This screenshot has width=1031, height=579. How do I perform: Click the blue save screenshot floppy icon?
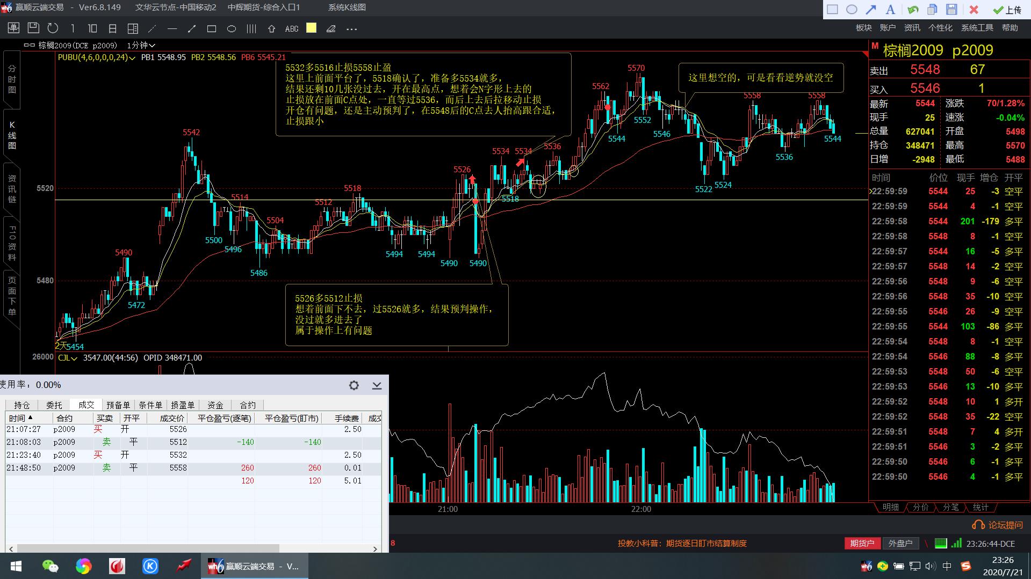click(952, 9)
